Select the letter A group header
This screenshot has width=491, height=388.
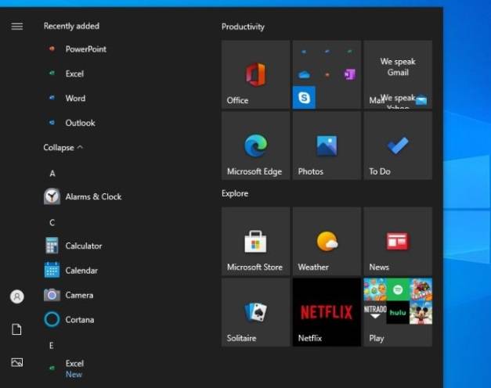(52, 174)
